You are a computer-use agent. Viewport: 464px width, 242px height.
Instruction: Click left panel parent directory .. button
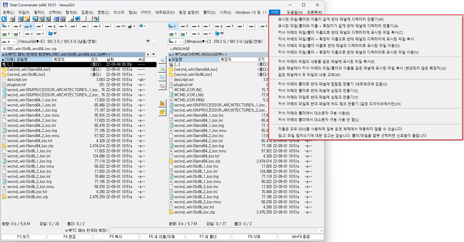[154, 42]
